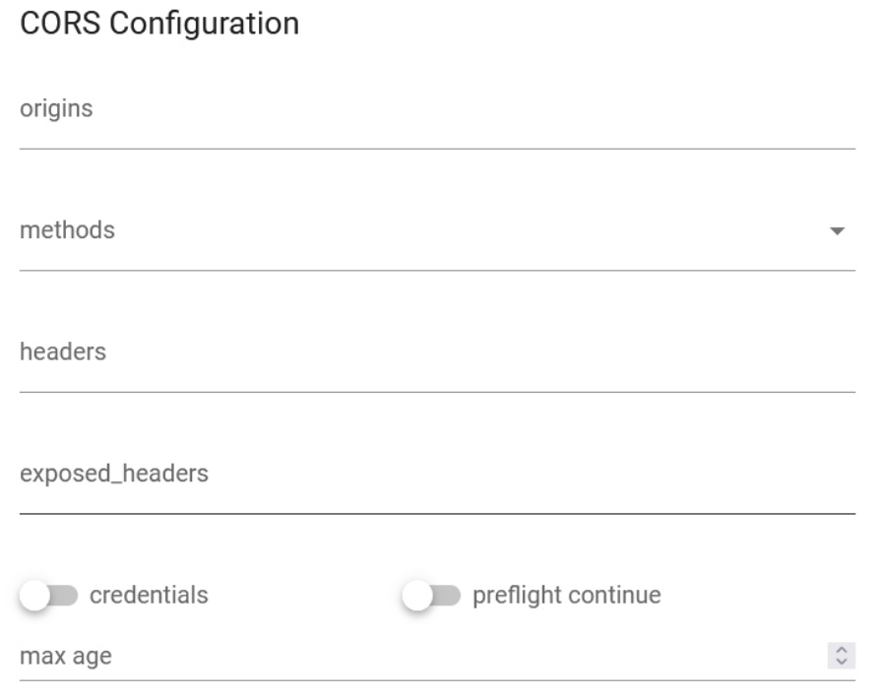Click the CORS Configuration heading
Viewport: 877px width, 699px height.
pos(159,24)
